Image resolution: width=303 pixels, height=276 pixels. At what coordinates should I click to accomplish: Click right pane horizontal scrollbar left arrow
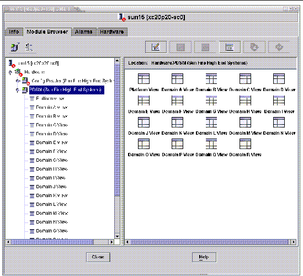(127, 242)
